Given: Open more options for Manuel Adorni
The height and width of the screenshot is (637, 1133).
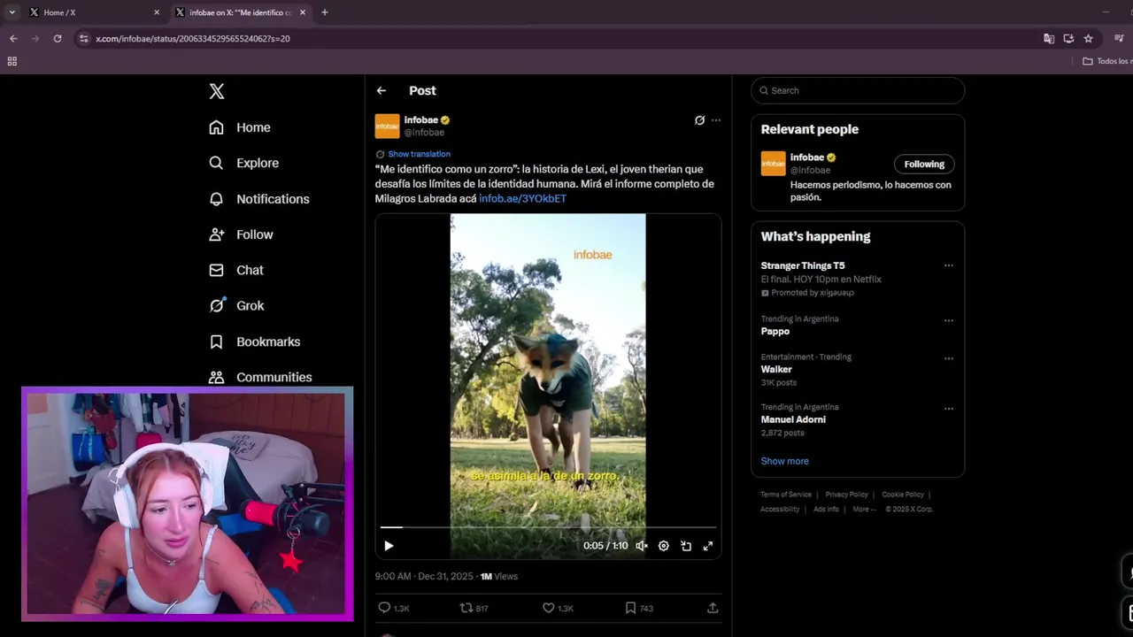Looking at the screenshot, I should [949, 409].
